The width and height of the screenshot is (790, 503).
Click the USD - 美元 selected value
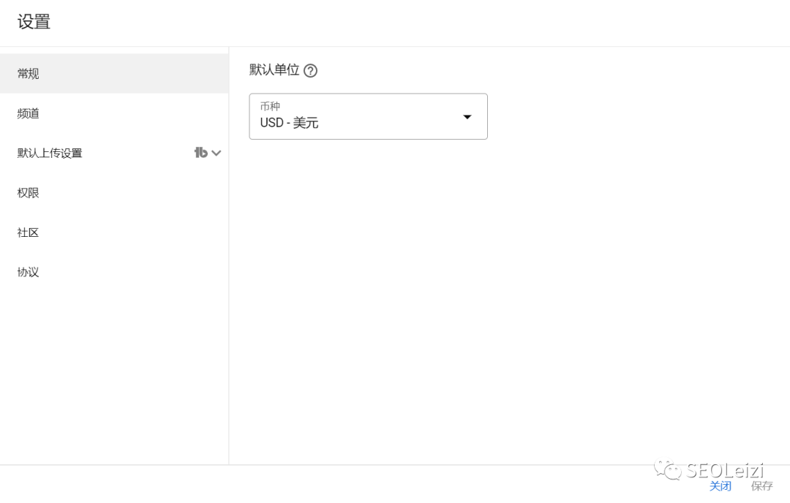[x=290, y=123]
